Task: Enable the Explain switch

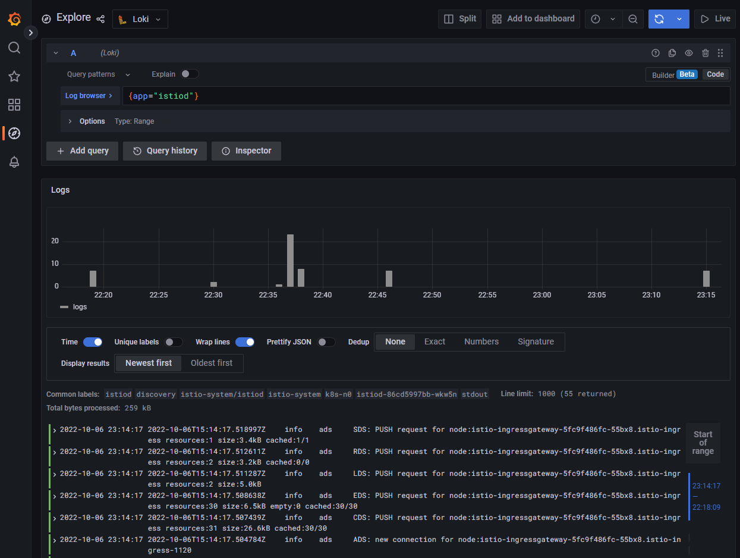Action: tap(190, 74)
